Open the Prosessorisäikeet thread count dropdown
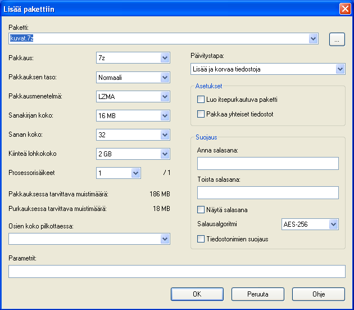354x310 pixels. 119,173
